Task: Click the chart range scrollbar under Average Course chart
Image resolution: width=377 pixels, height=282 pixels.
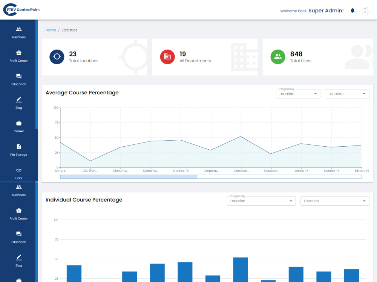Action: 211,177
